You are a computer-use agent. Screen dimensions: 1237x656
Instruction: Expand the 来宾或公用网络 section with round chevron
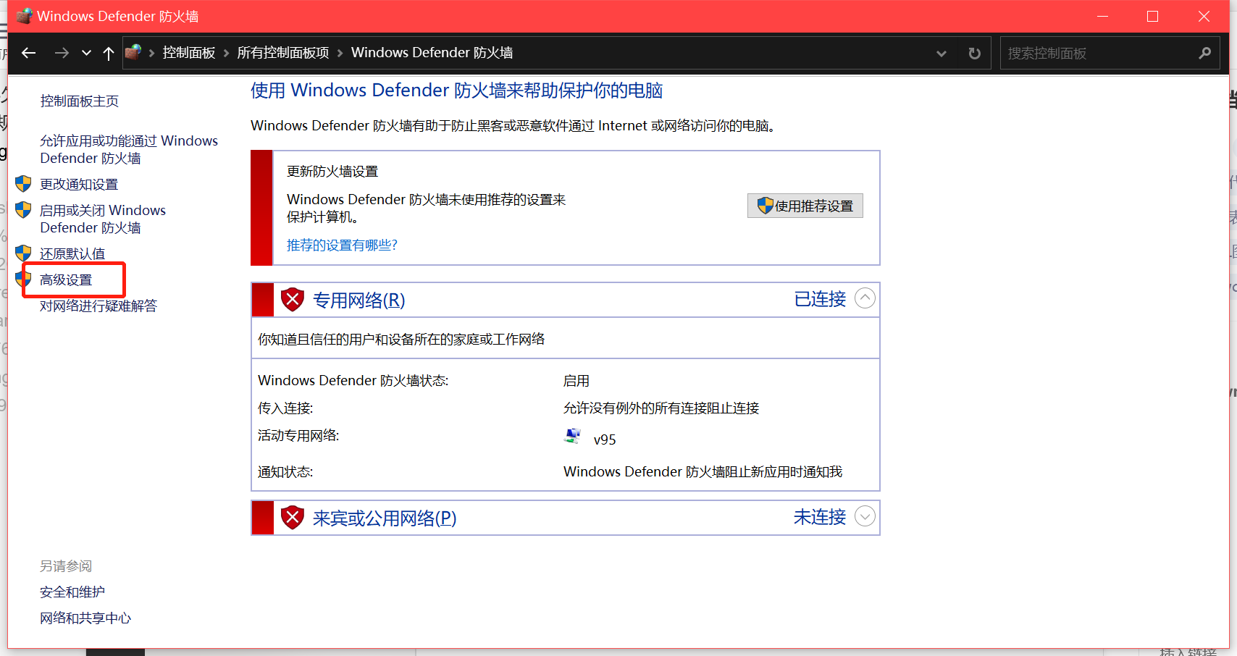pos(865,516)
